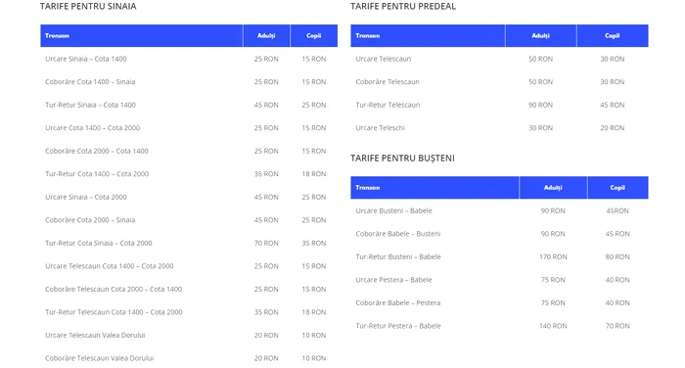Click the 170 RON Tur-Retur Busteni price
Viewport: 685px width, 368px height.
[553, 257]
